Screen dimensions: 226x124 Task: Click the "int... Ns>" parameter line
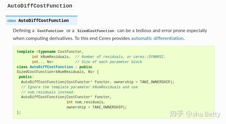click(x=43, y=62)
